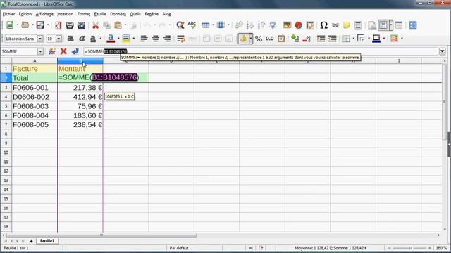Viewport: 451px width, 253px height.
Task: Cancel the formula with the red X
Action: coord(63,51)
